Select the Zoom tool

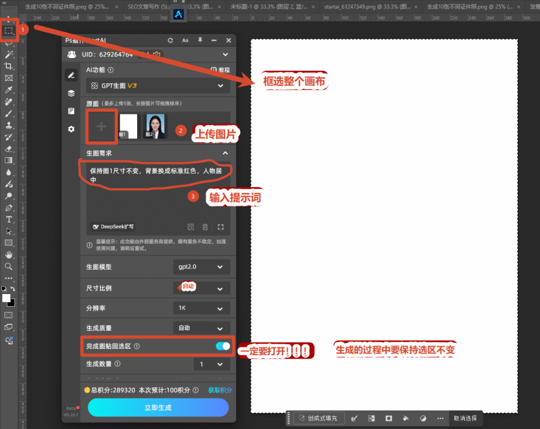pos(8,266)
